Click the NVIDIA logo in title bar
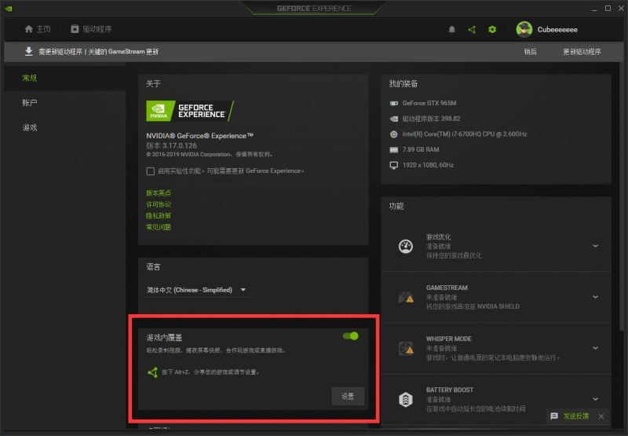Screen dimensions: 628x436 click(9, 9)
